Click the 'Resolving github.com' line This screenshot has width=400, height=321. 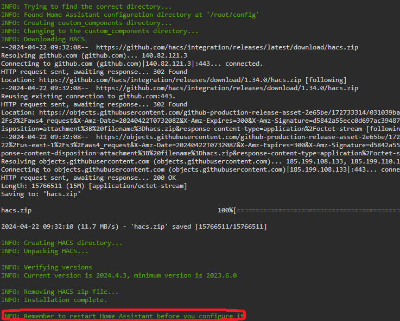[x=94, y=55]
